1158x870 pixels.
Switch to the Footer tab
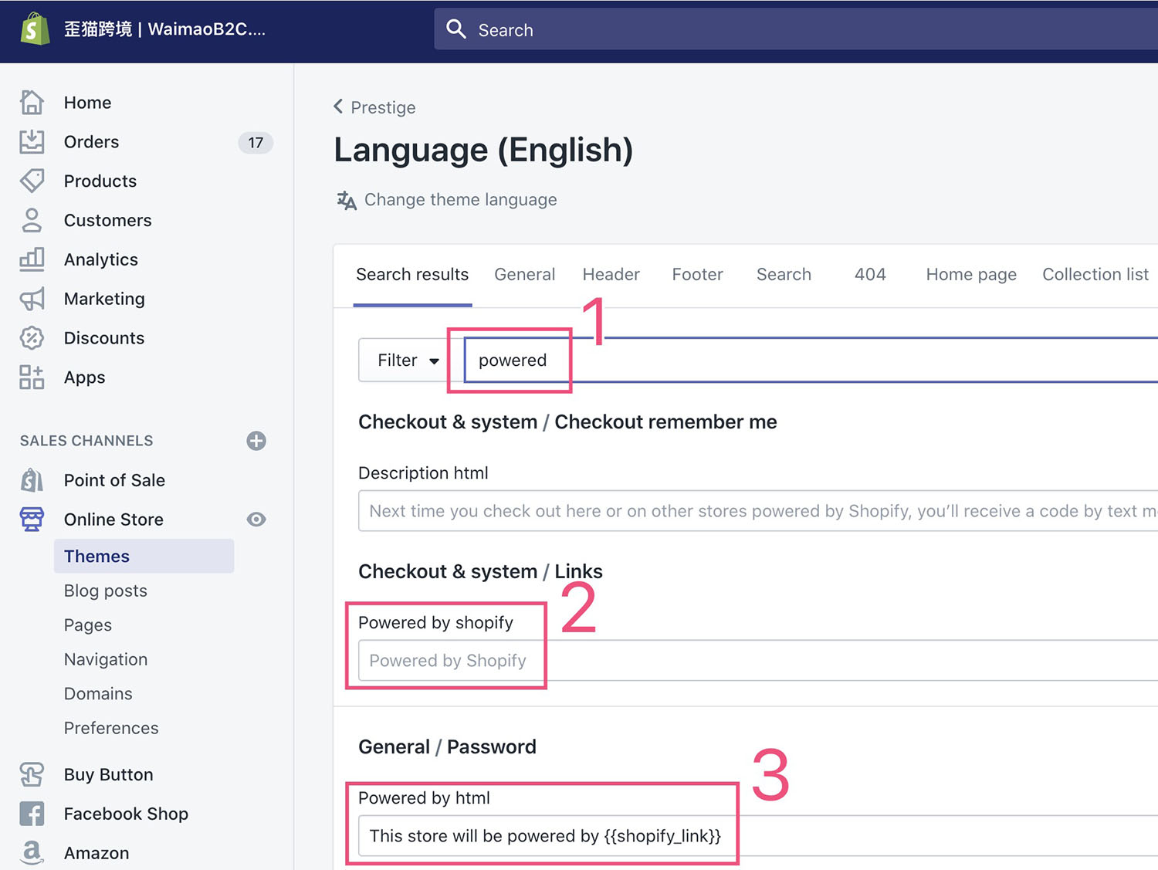[x=697, y=274]
